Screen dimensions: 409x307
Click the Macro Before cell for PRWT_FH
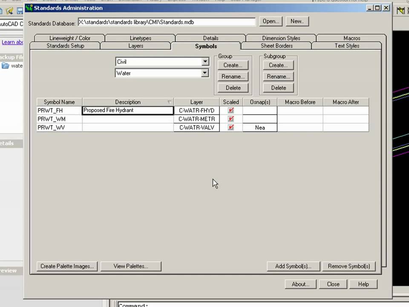click(x=300, y=110)
